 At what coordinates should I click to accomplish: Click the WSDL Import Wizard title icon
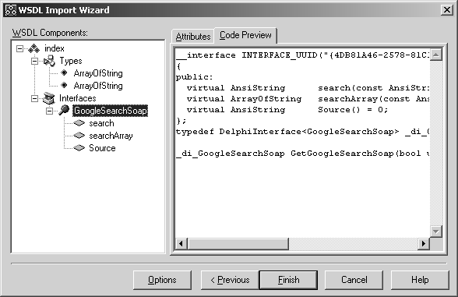click(x=11, y=10)
